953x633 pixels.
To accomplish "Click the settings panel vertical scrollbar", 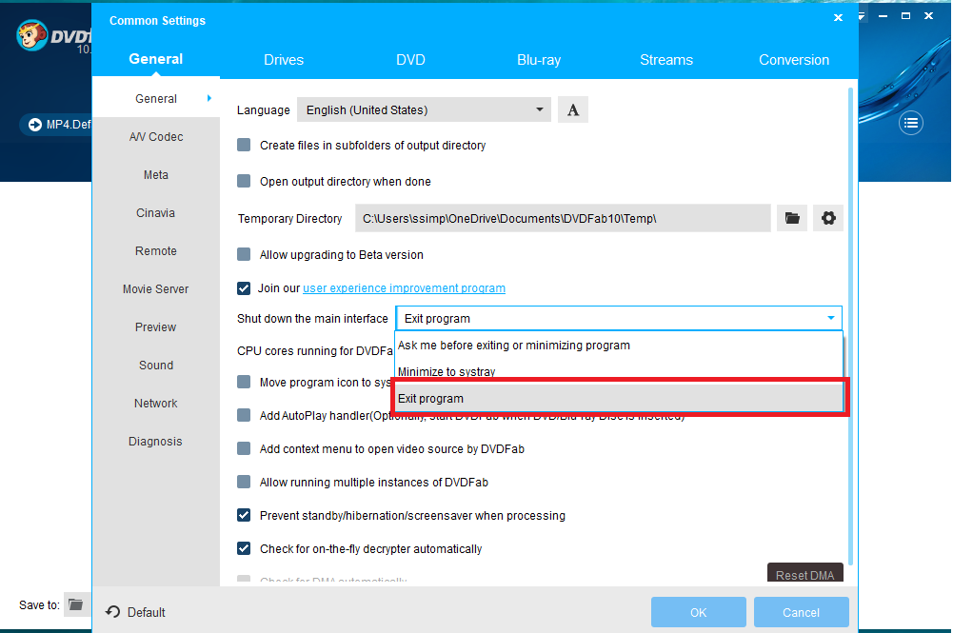I will [850, 326].
